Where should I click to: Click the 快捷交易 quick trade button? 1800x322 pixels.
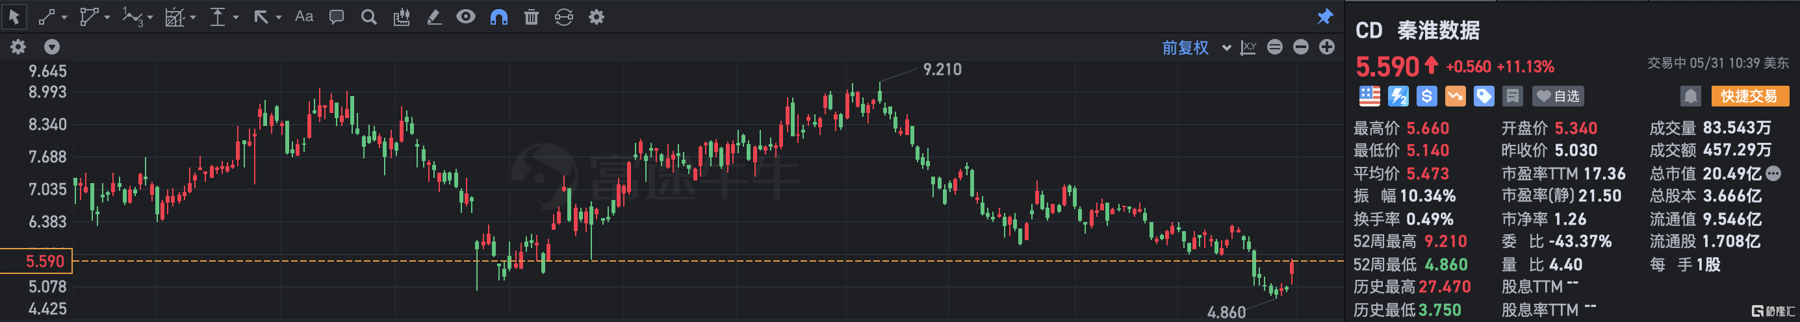click(x=1749, y=96)
